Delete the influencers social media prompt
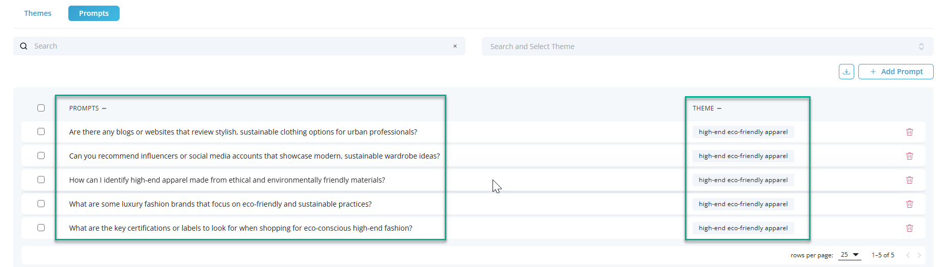The height and width of the screenshot is (267, 945). pyautogui.click(x=910, y=156)
